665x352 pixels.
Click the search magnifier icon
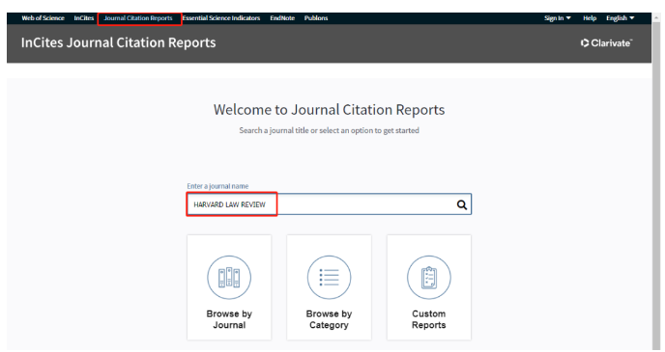(461, 204)
